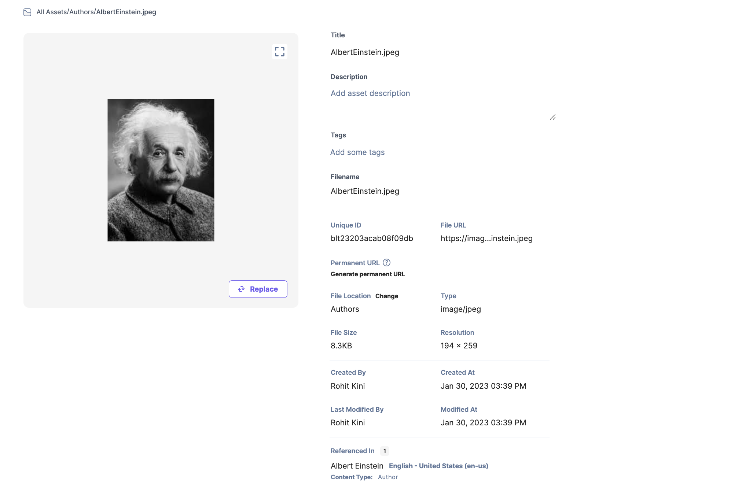Click the English - United States locale label

[x=438, y=466]
